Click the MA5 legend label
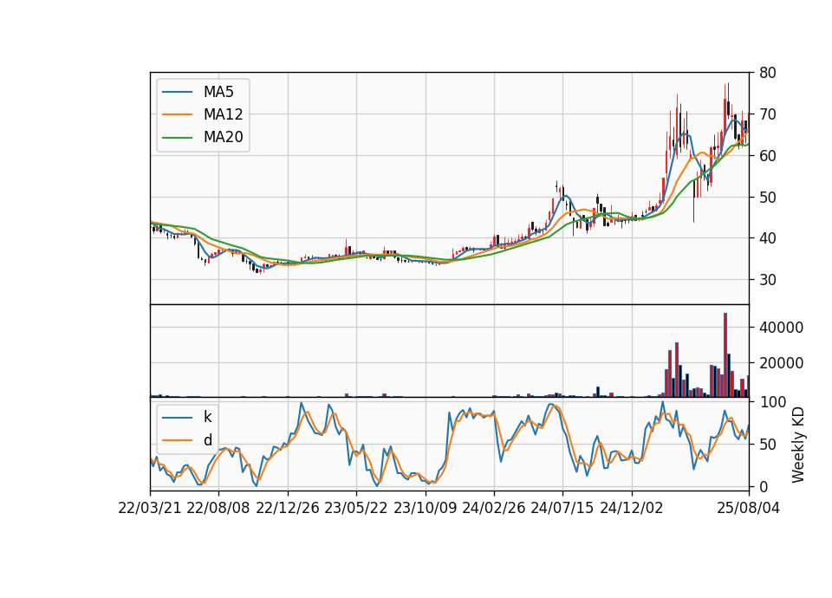Image resolution: width=832 pixels, height=598 pixels. pos(218,92)
